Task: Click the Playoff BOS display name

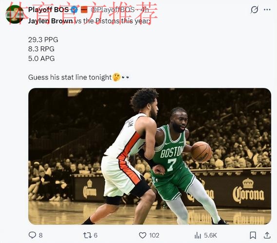Action: [x=48, y=10]
